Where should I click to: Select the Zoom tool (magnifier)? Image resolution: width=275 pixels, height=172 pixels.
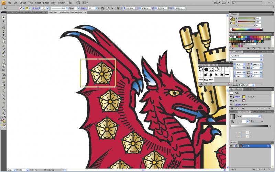pos(4,114)
